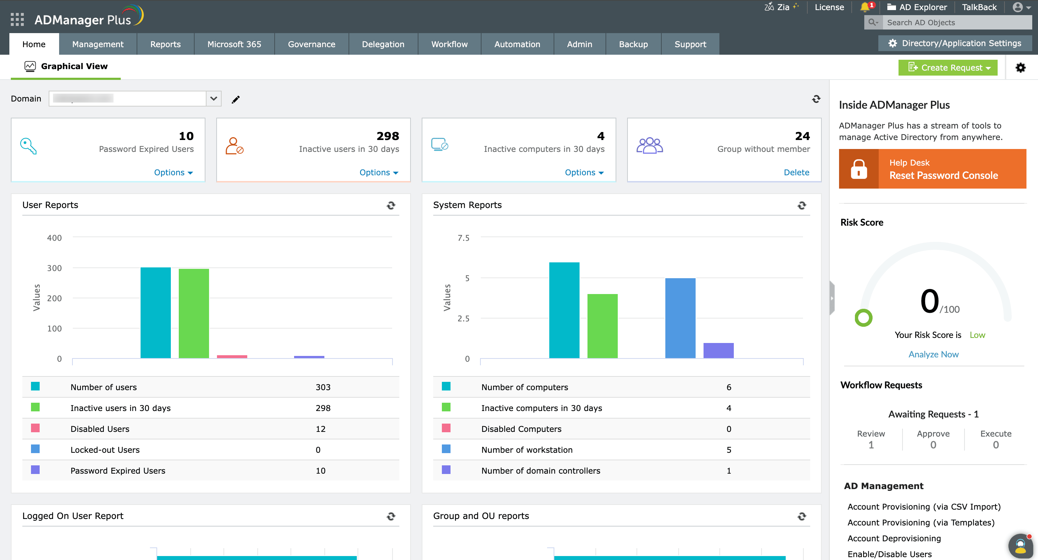This screenshot has height=560, width=1038.
Task: Open the Microsoft 365 tab
Action: pos(235,44)
